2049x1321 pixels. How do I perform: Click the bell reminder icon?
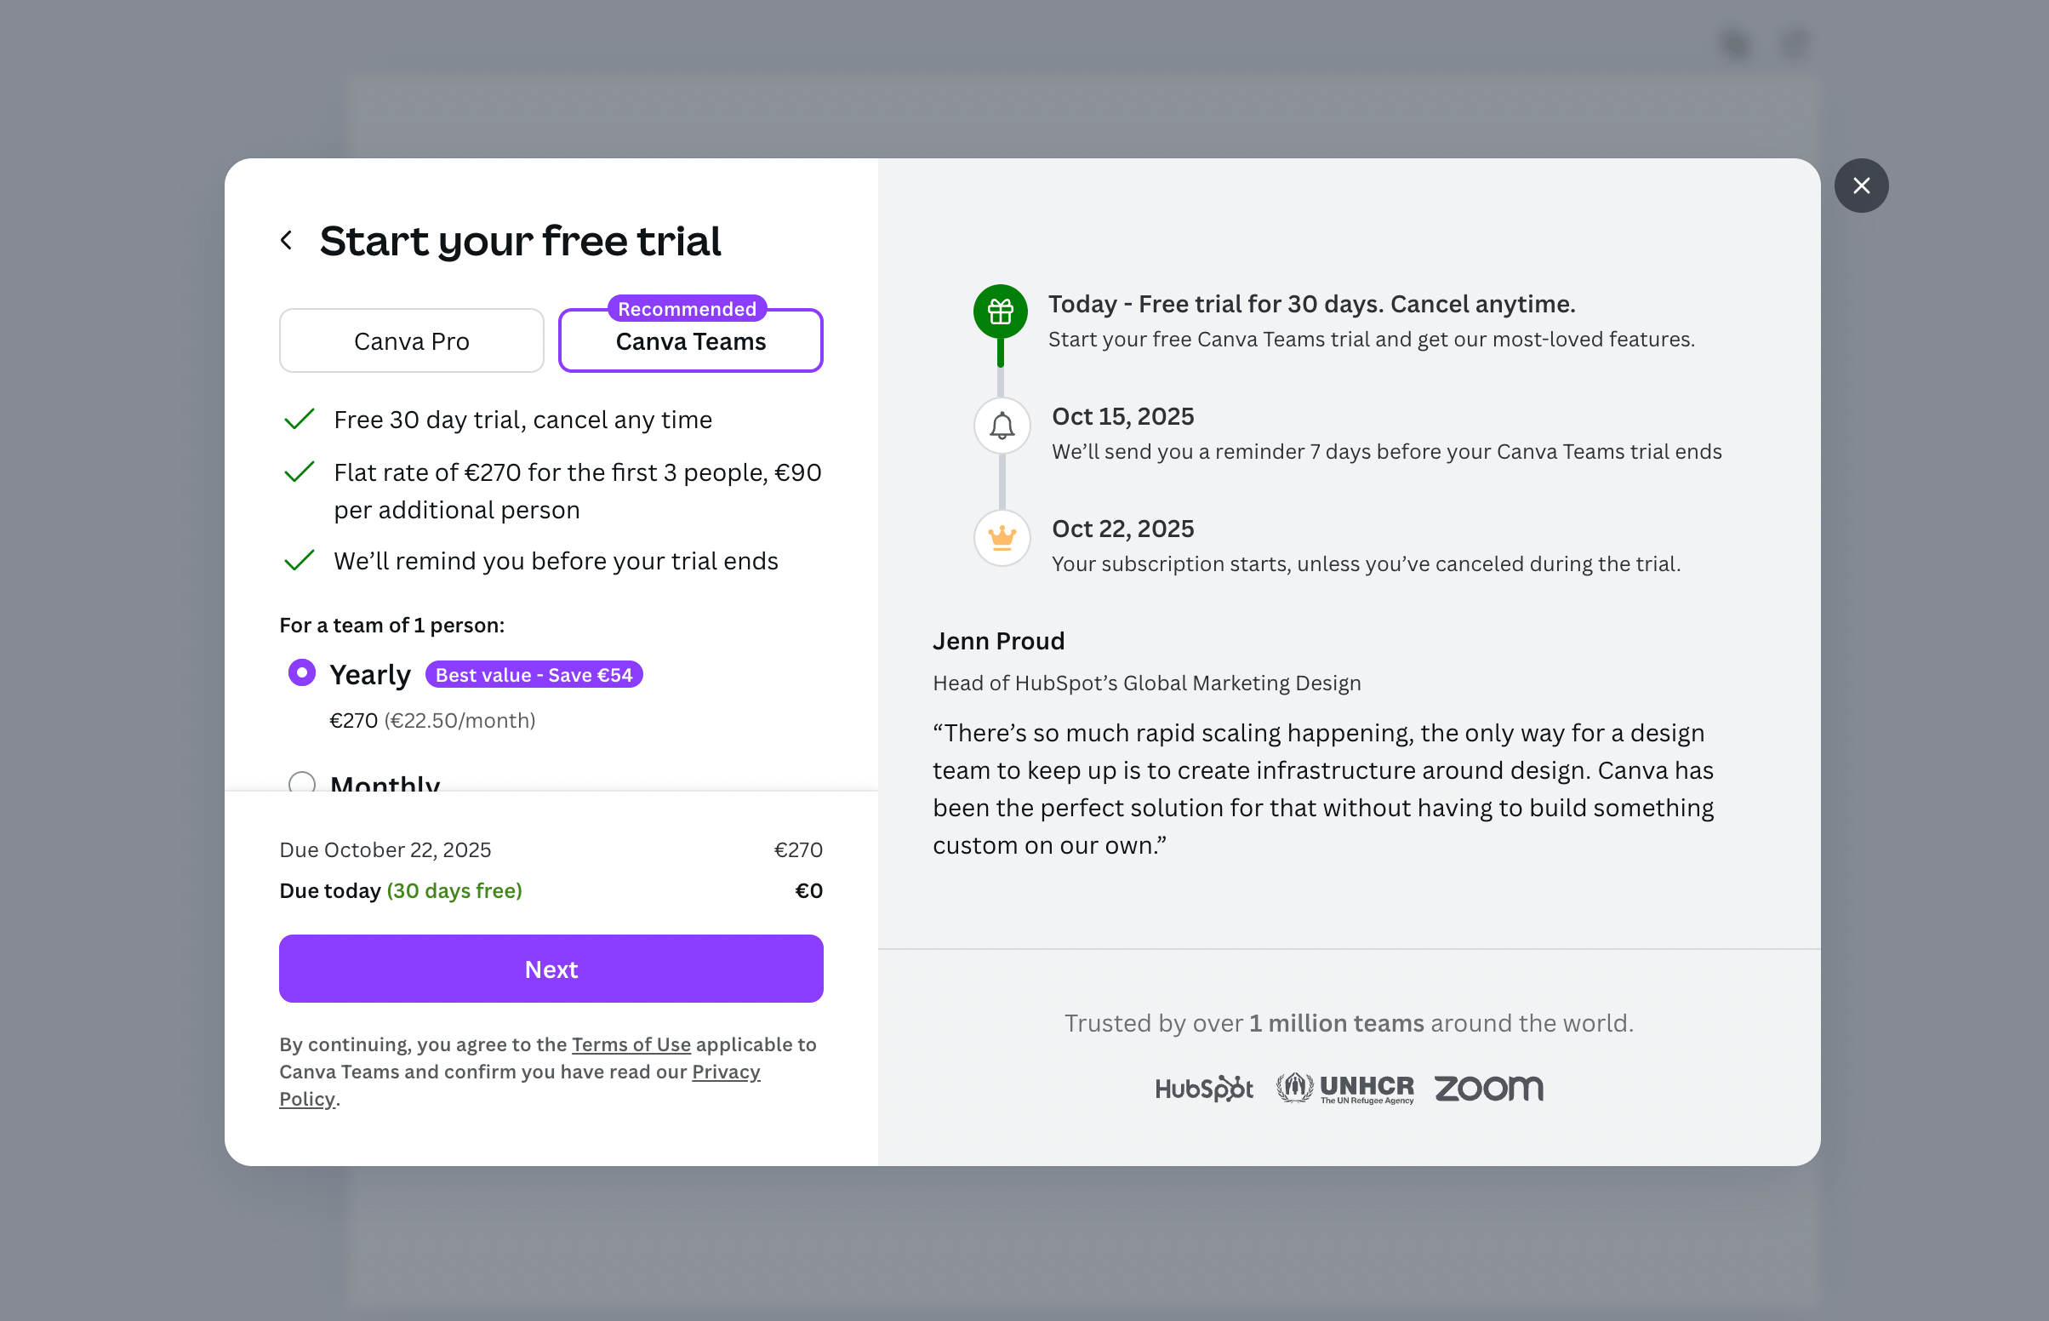[x=1002, y=426]
